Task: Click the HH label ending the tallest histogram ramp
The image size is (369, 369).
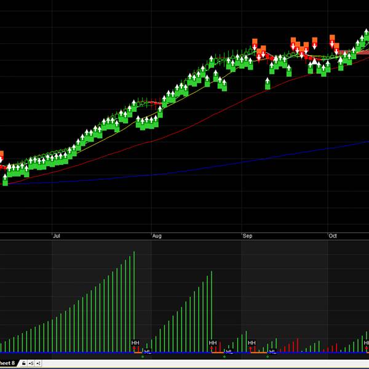Action: (135, 343)
